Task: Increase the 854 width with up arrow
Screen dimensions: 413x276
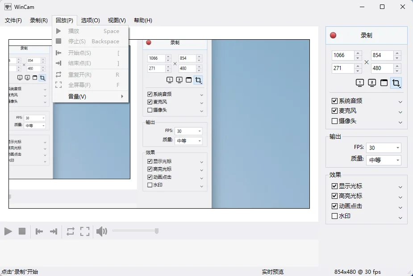Action: point(397,53)
